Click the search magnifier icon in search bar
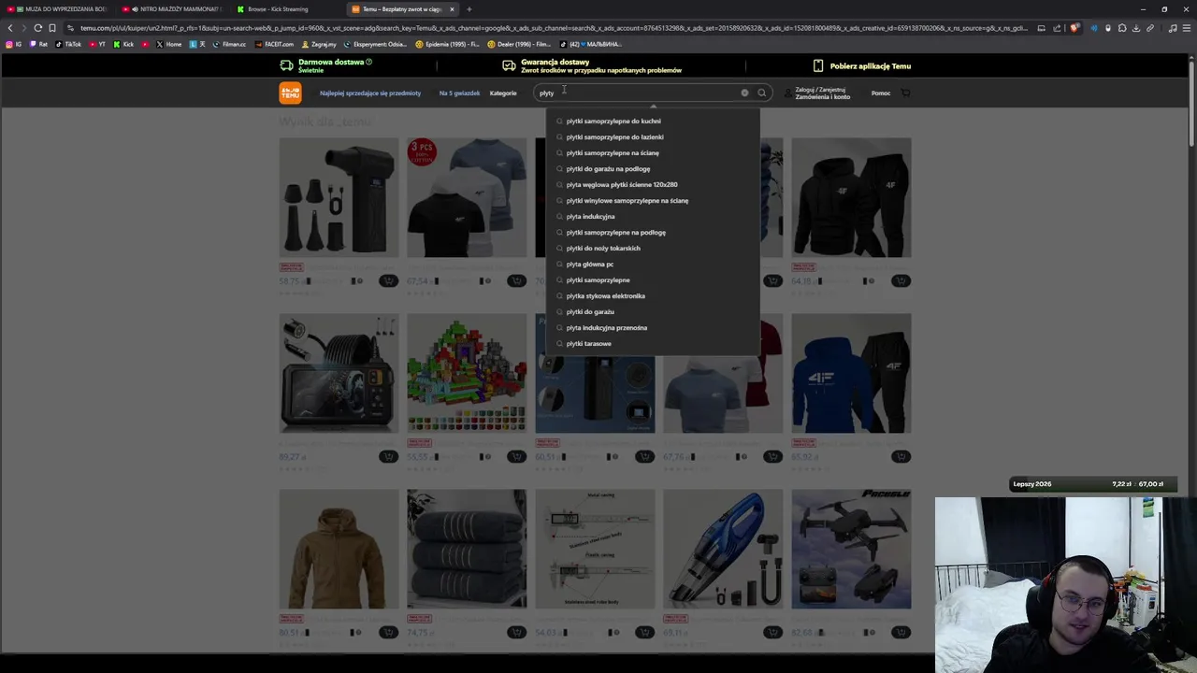The width and height of the screenshot is (1197, 673). click(x=761, y=93)
